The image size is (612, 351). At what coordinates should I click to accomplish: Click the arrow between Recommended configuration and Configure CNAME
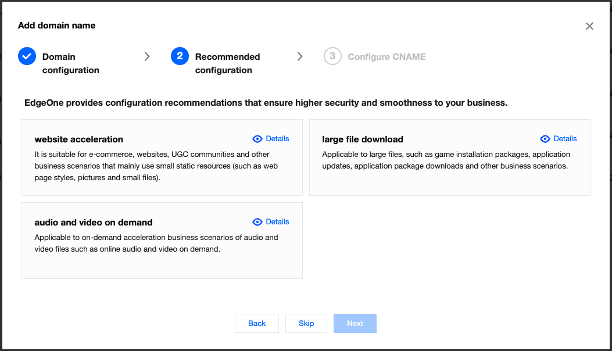coord(300,56)
